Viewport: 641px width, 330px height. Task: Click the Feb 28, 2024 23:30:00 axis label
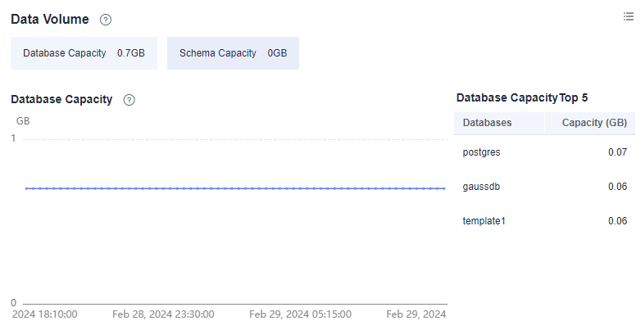tap(163, 314)
